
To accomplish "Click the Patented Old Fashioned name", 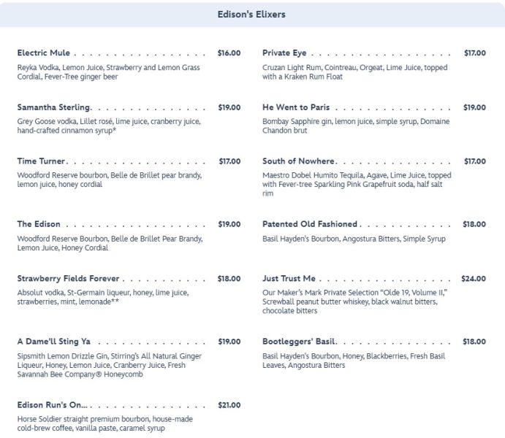I will point(310,224).
